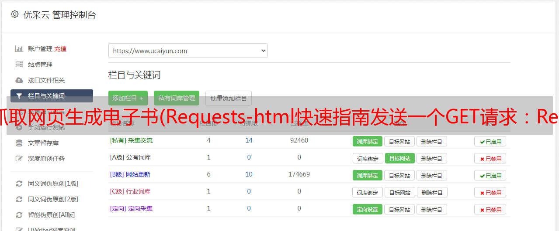Open 深度原创任务 in the sidebar
Viewport: 559px width, 231px height.
tap(46, 159)
